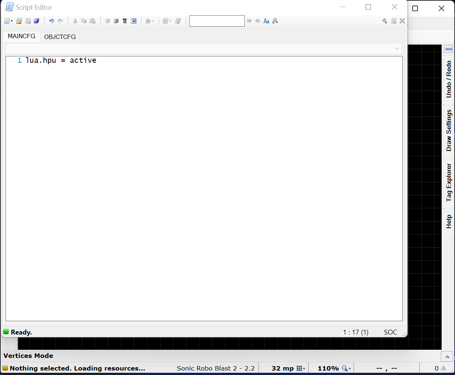Click the Find Next arrow icon
Image resolution: width=455 pixels, height=375 pixels.
[x=258, y=21]
